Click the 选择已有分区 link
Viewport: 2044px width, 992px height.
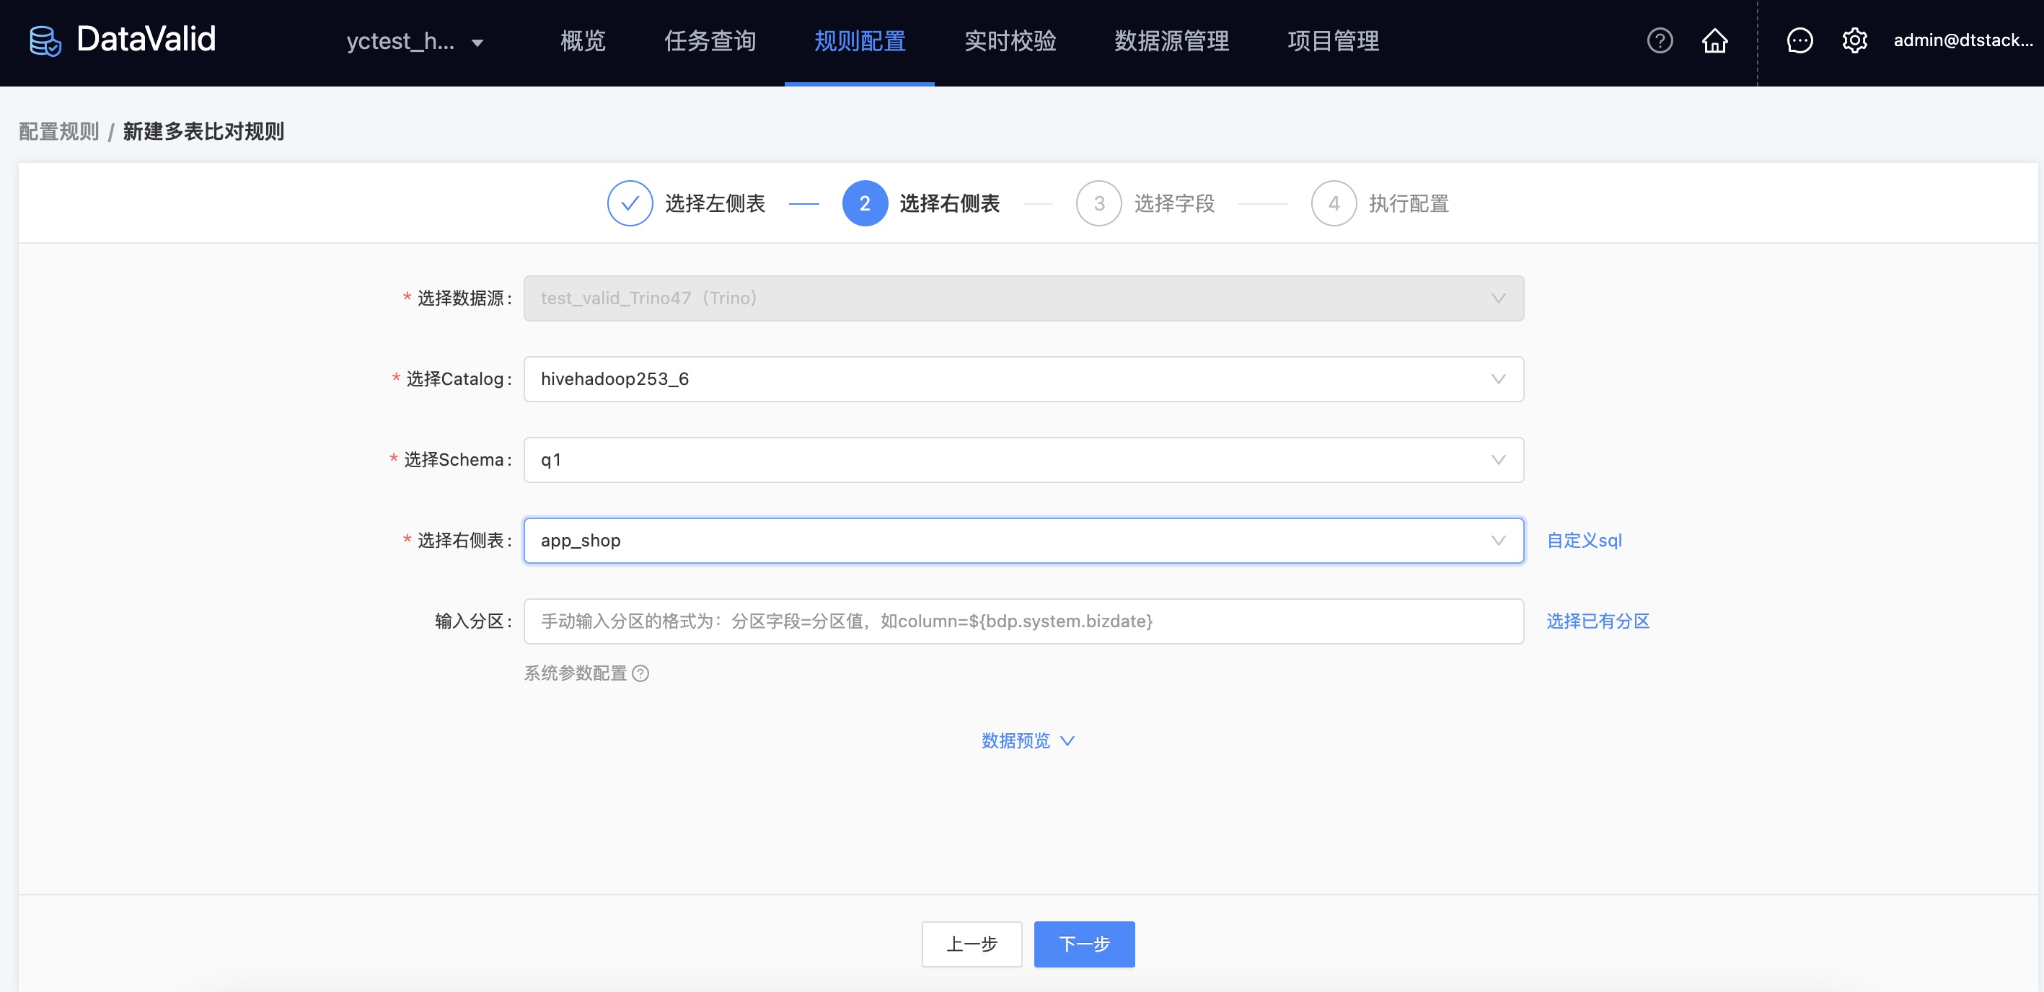pyautogui.click(x=1598, y=621)
